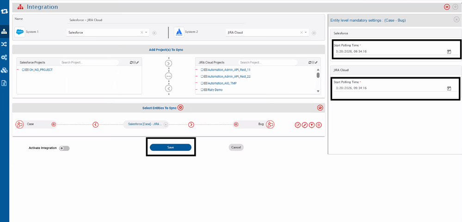Refresh the Salesforce Projects list
The width and height of the screenshot is (462, 222).
click(131, 62)
